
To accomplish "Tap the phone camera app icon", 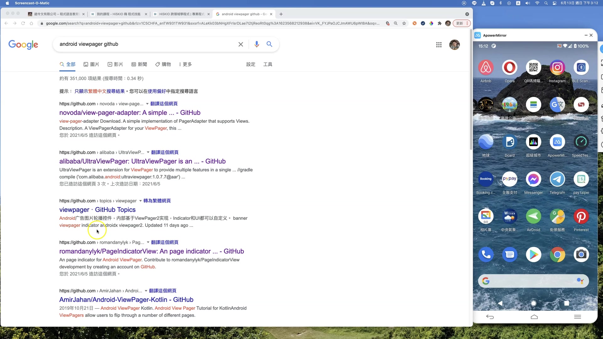I will 581,255.
